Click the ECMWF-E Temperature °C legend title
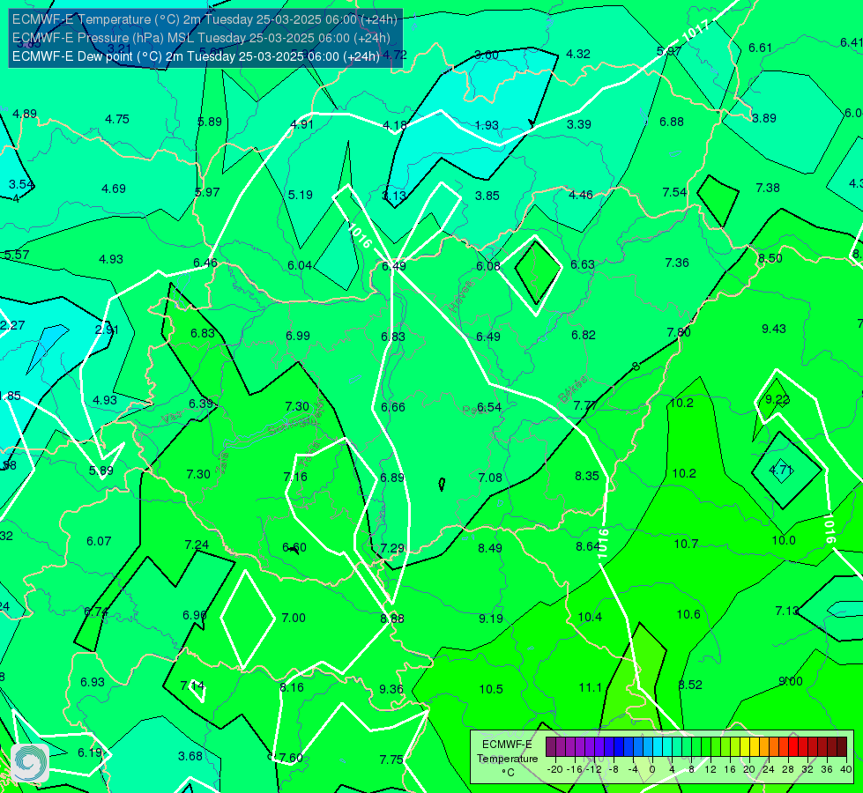The height and width of the screenshot is (793, 863). pos(508,759)
